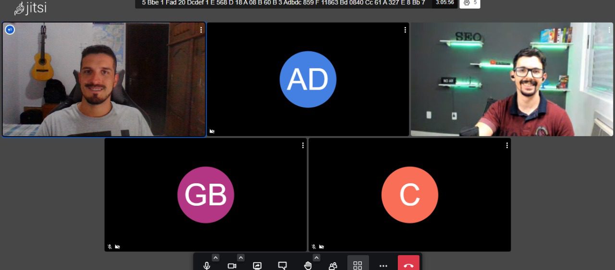This screenshot has height=270, width=615.
Task: Select the video tile with the guitar
Action: coord(104,79)
